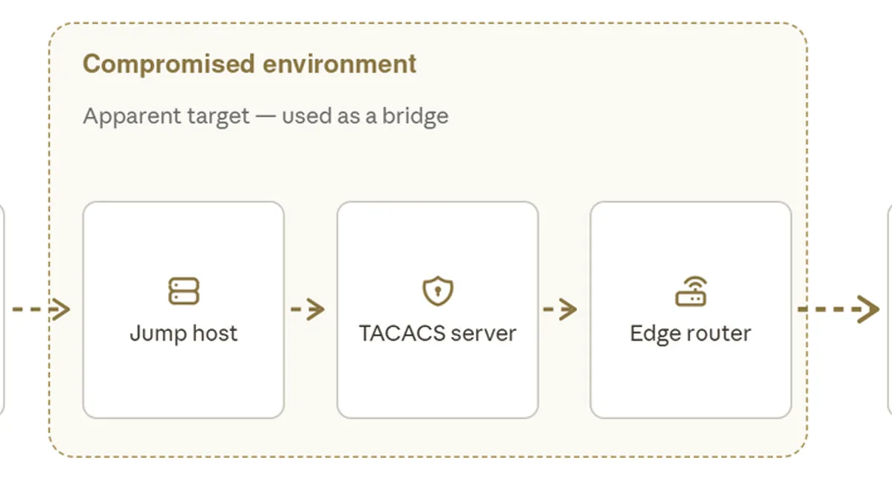
Task: Click the dashed arrow pointing into Jump host card
Action: [x=42, y=309]
